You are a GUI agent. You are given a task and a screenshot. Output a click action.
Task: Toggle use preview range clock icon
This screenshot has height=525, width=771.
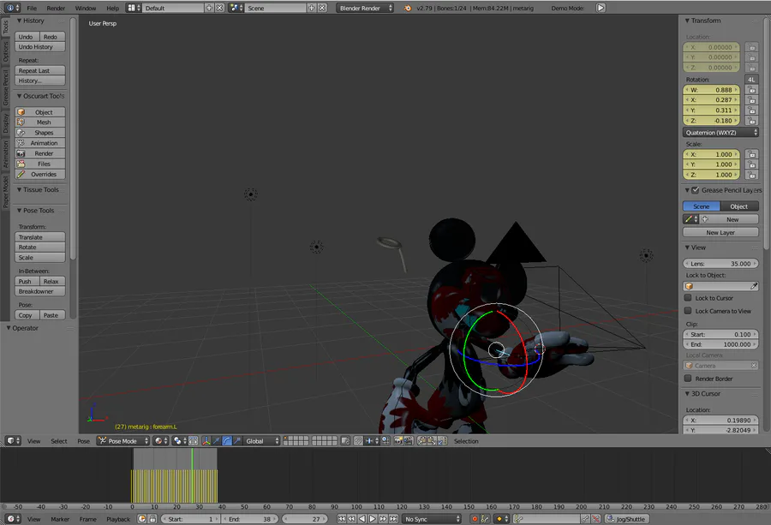click(142, 519)
